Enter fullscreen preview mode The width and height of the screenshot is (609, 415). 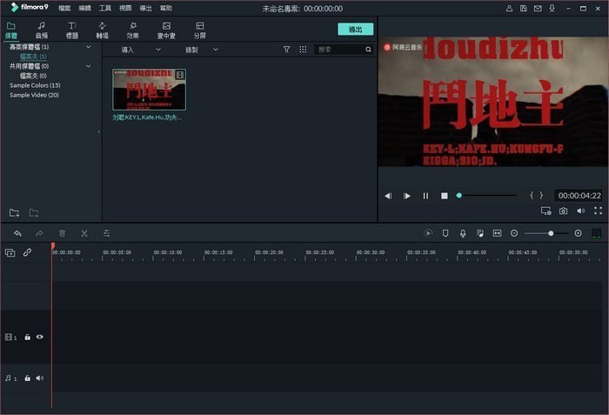click(598, 211)
